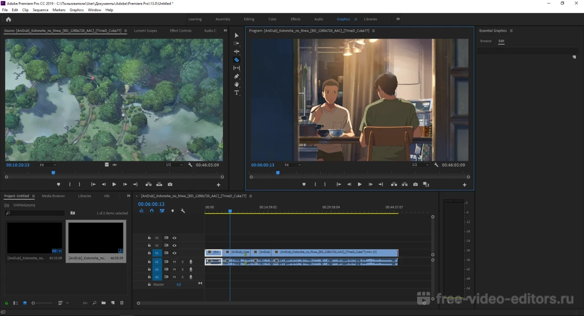The image size is (584, 316).
Task: Open Effect Controls tab
Action: tap(181, 31)
